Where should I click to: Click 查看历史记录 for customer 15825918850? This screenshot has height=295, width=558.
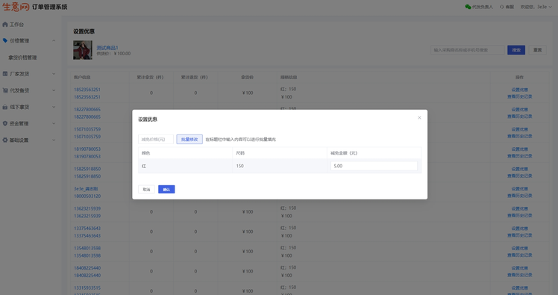click(x=519, y=176)
